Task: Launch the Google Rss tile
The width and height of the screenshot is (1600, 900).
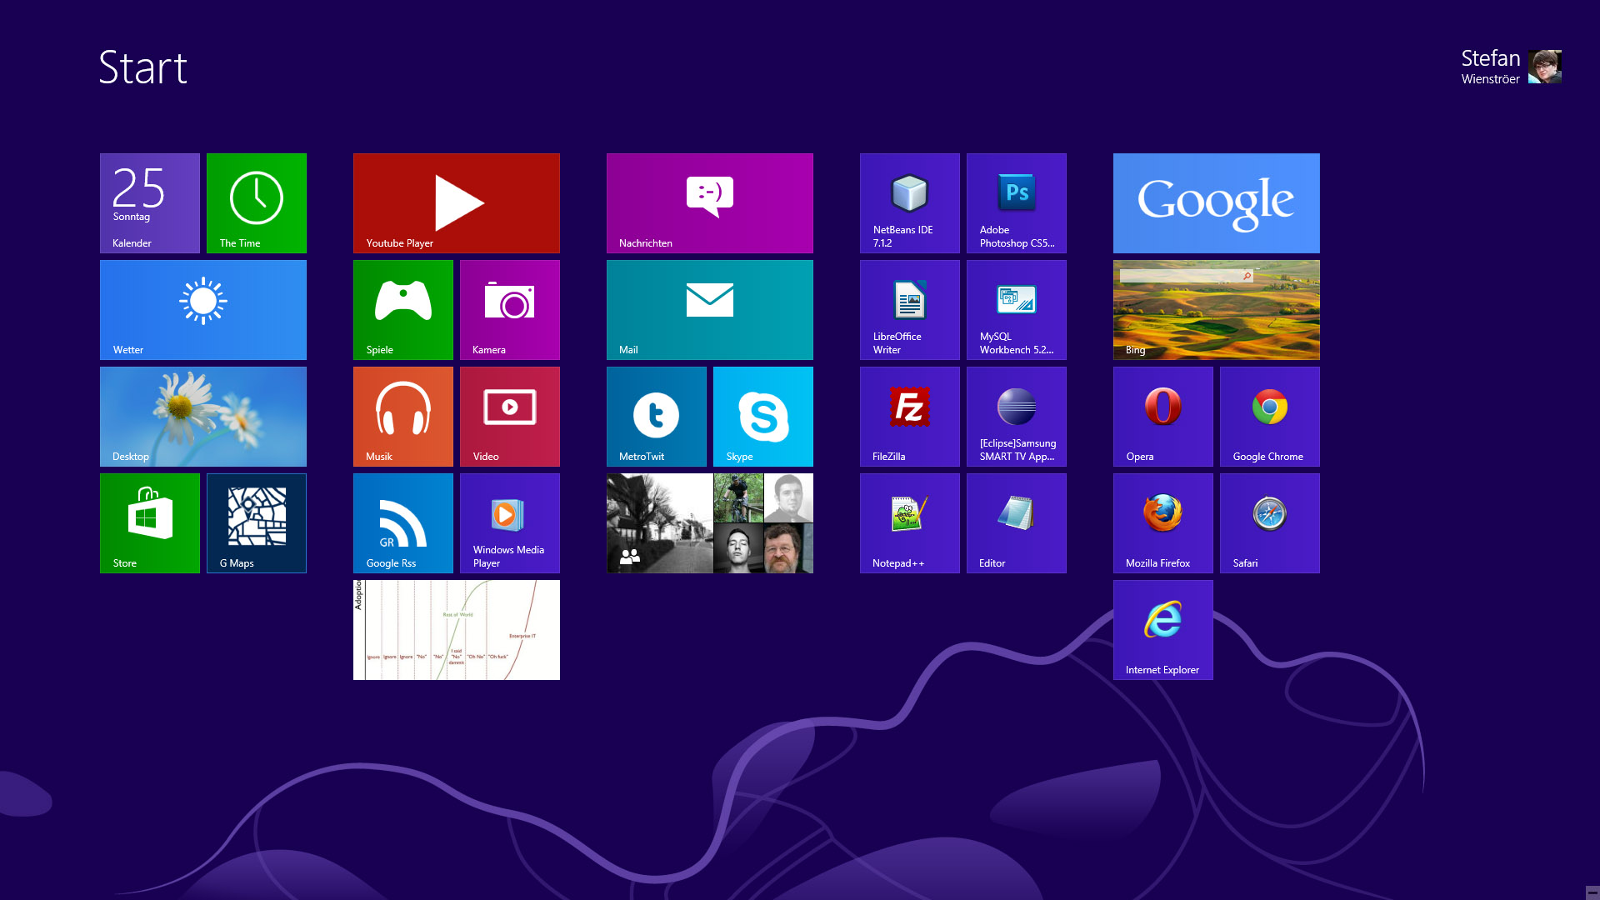Action: tap(403, 523)
